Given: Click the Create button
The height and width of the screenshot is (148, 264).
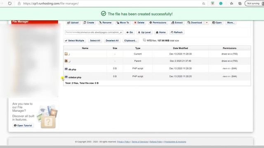Looking at the screenshot, I should (x=89, y=23).
